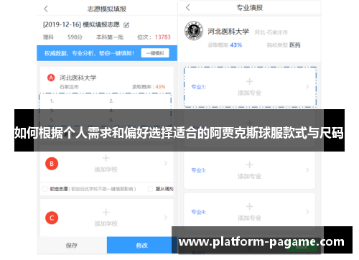This screenshot has height=260, width=359.
Task: Add a major with plus in 专业3
Action: point(249,164)
